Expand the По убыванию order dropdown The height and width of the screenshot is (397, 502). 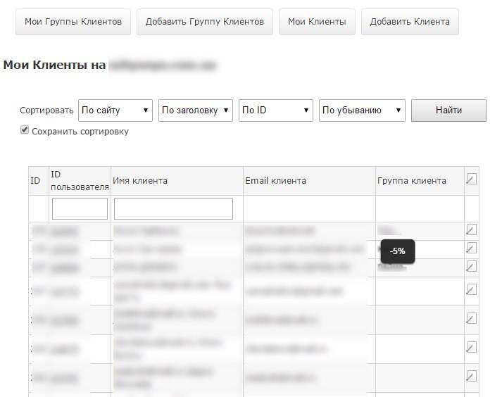[x=362, y=111]
